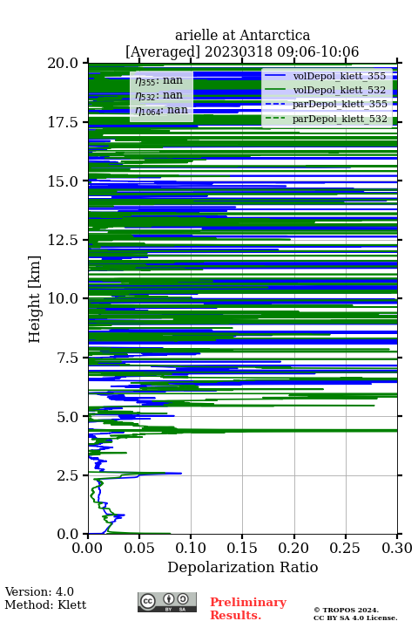Click the 'Method: Klett' text

[45, 604]
